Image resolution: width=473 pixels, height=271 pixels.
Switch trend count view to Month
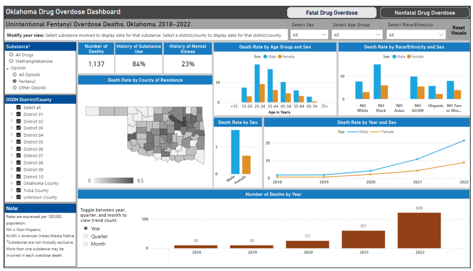coord(86,244)
